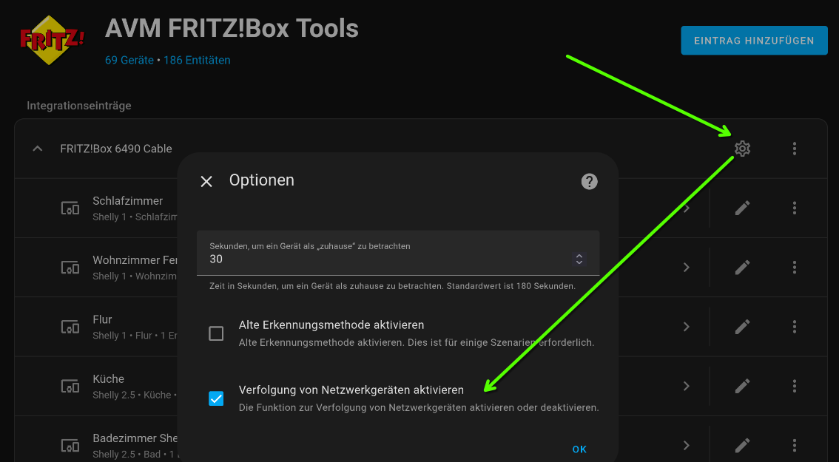
Task: Expand Wohnzimmer row with chevron arrow
Action: click(x=687, y=268)
